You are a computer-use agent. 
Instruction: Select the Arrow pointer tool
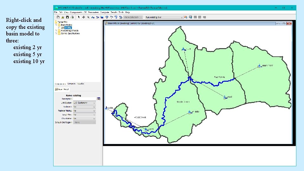(x=79, y=17)
